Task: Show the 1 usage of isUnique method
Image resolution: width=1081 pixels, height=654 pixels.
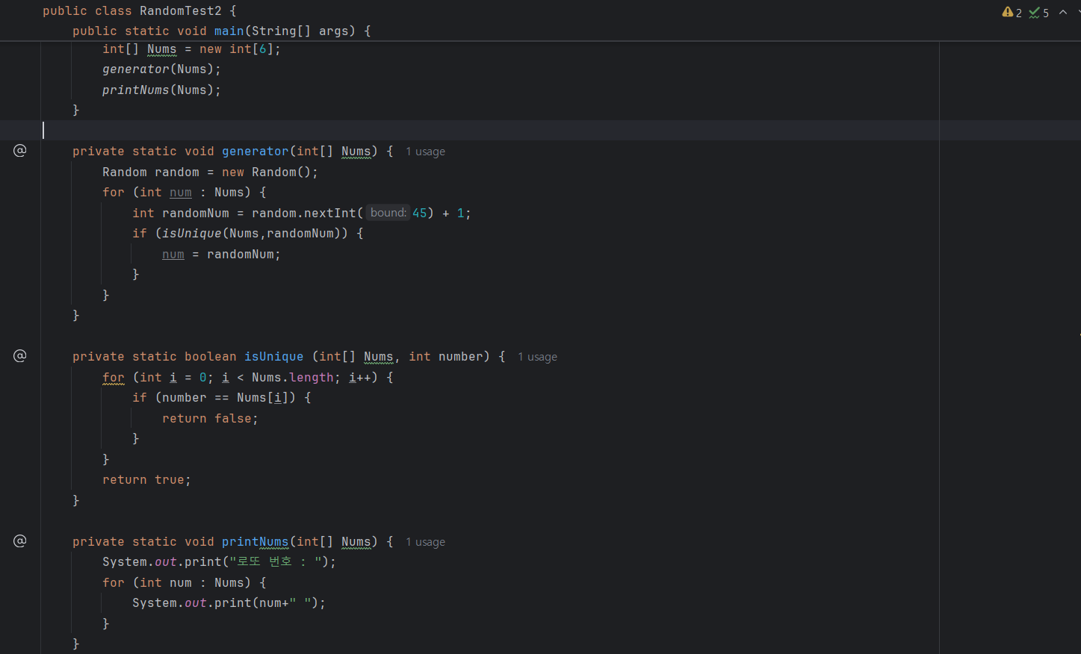Action: click(x=537, y=357)
